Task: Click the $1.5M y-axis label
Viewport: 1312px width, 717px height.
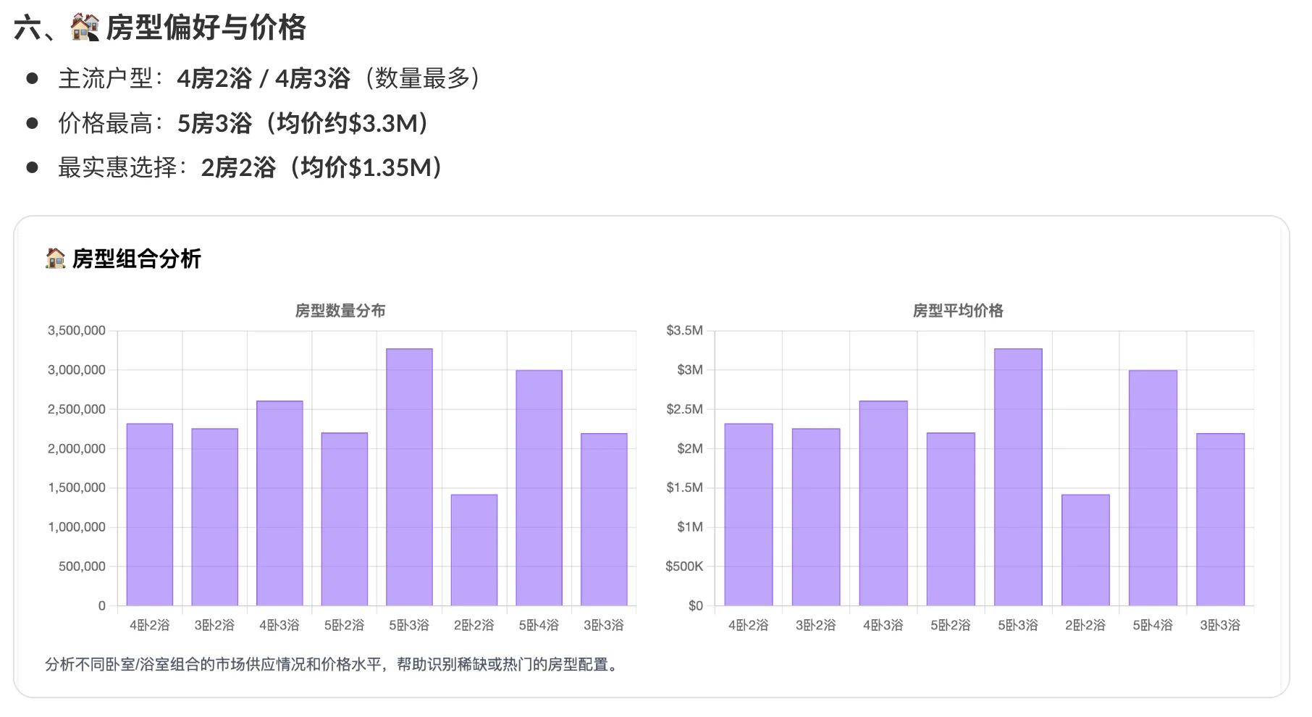Action: [684, 488]
